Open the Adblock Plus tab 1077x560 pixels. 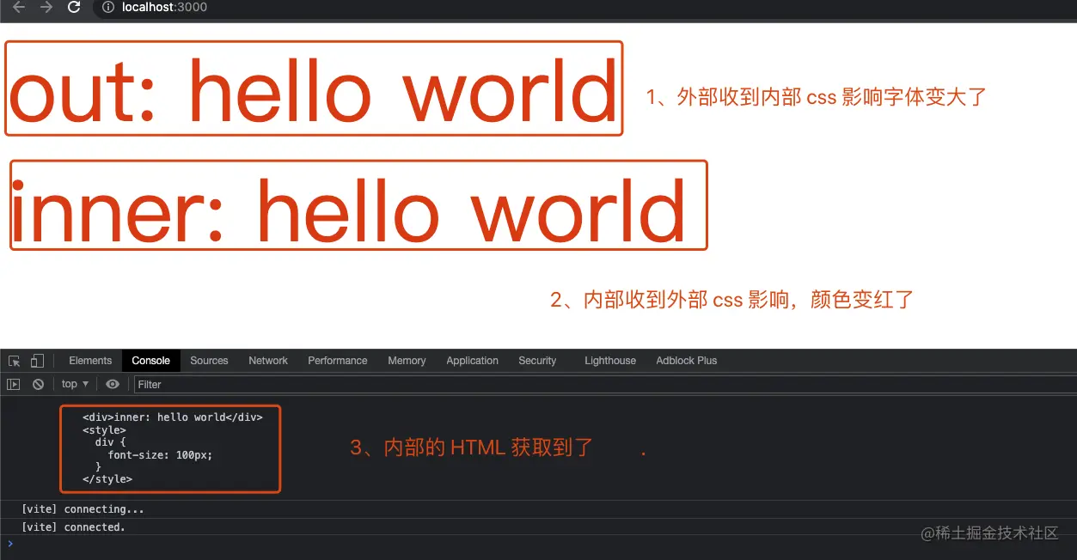point(686,361)
